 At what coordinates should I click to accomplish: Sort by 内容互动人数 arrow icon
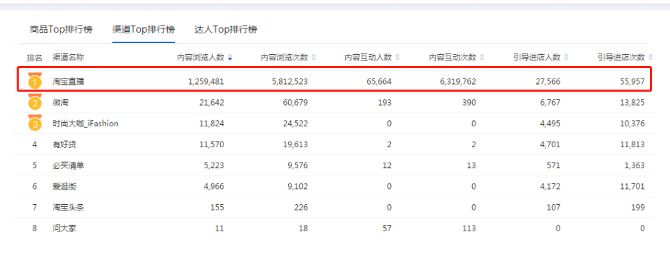(x=397, y=58)
